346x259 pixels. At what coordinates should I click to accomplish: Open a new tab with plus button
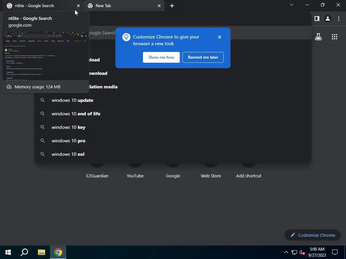pyautogui.click(x=172, y=6)
